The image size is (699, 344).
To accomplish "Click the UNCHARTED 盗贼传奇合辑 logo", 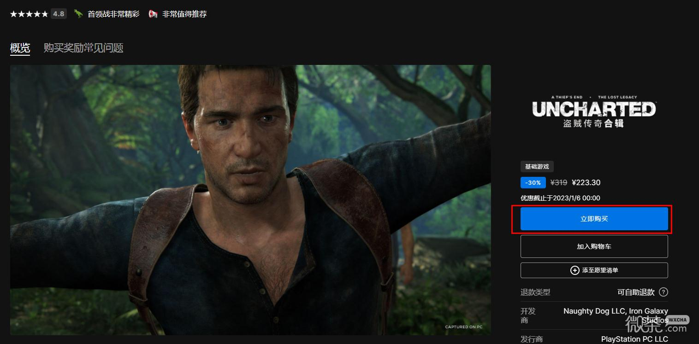I will (x=594, y=111).
